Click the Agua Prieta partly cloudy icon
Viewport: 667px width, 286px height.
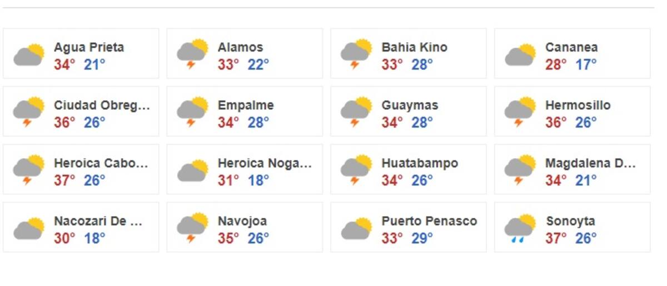(x=29, y=54)
